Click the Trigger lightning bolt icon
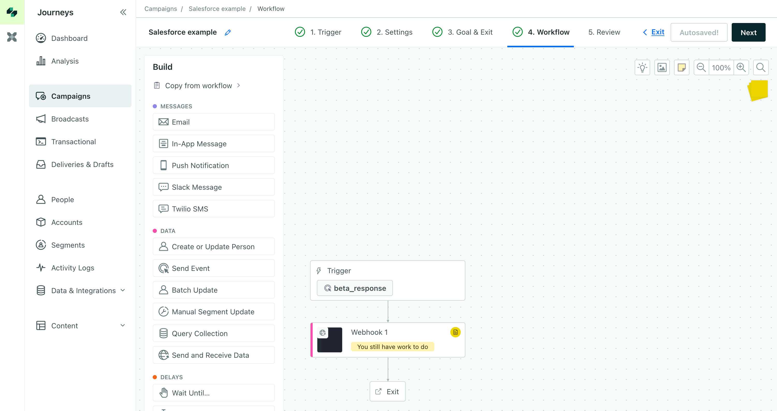This screenshot has height=411, width=777. pos(319,270)
